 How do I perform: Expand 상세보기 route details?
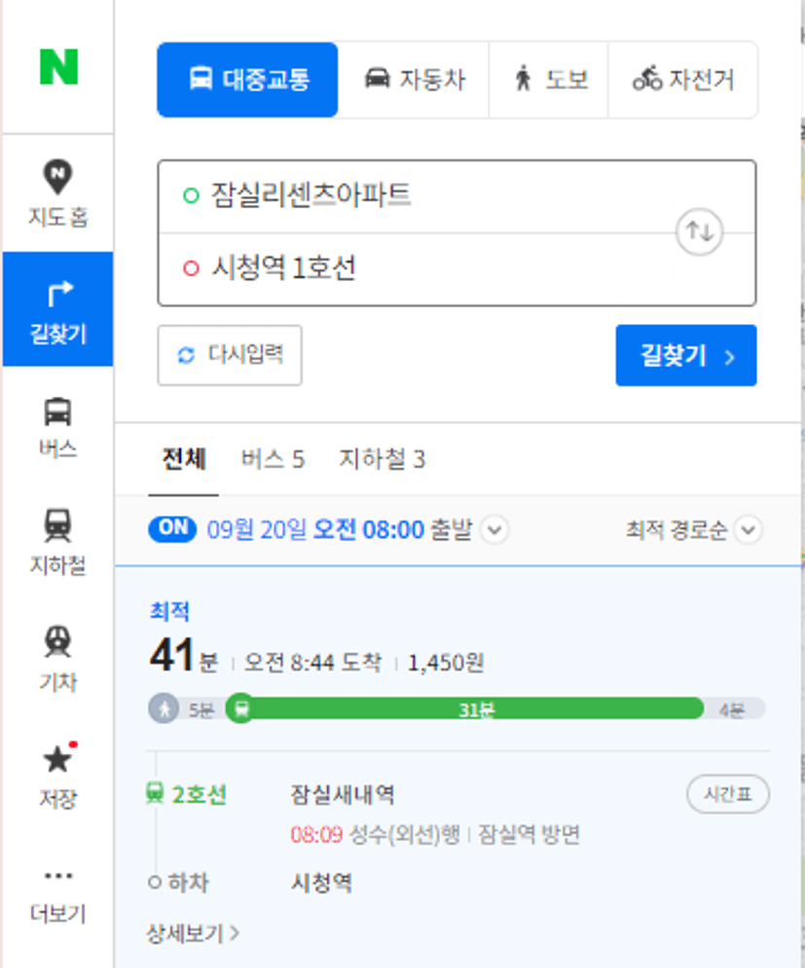(193, 933)
